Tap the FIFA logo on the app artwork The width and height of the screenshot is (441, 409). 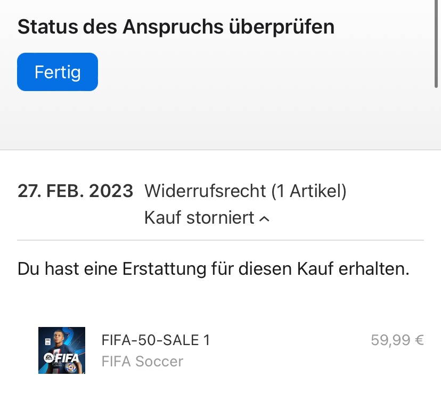point(67,358)
